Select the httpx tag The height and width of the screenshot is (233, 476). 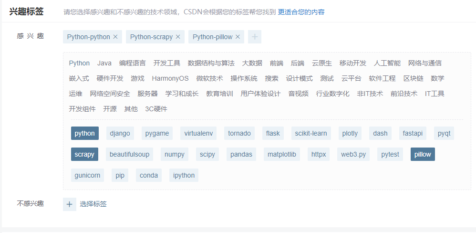319,154
